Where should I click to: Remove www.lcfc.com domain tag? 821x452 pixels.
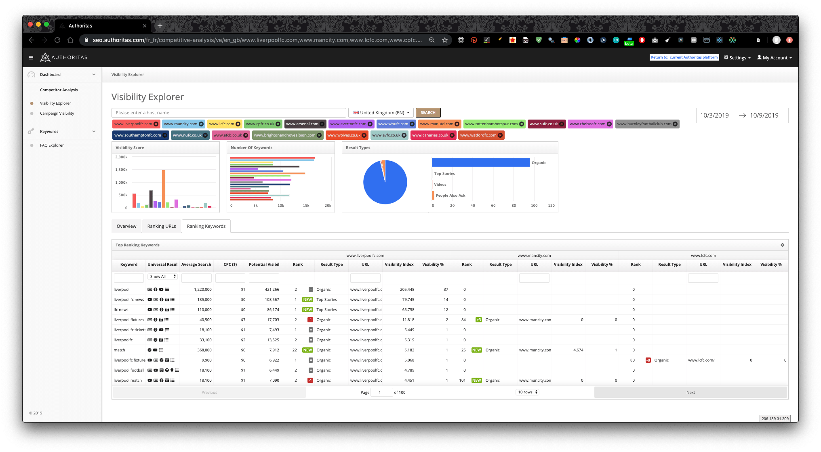[x=238, y=124]
